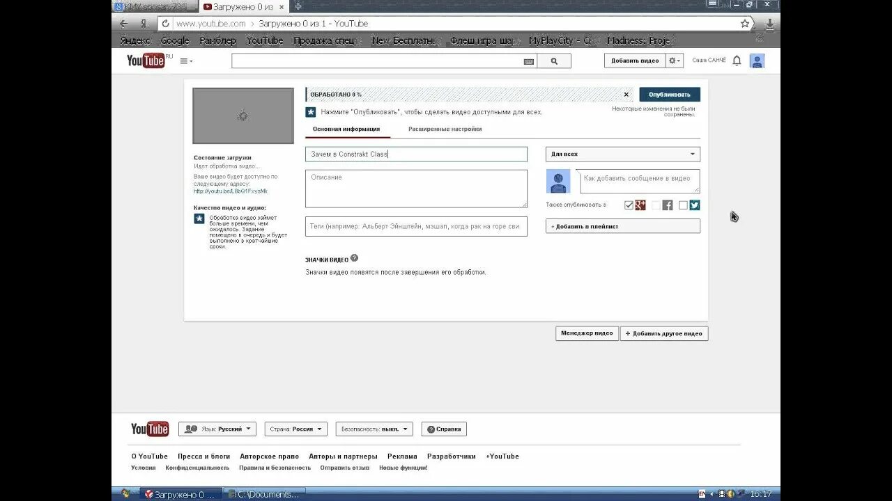This screenshot has height=501, width=892.
Task: Open the Безопасность: выкл. dropdown
Action: (x=374, y=429)
